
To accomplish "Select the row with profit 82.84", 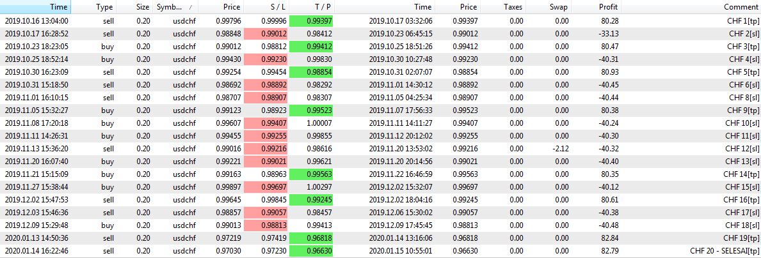I will 607,238.
